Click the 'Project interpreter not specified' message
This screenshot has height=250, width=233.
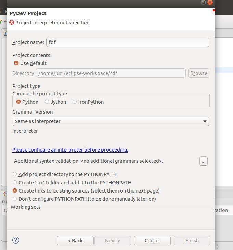[52, 23]
